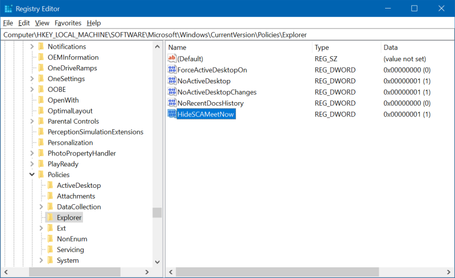Viewport: 455px width, 278px height.
Task: Collapse the Policies tree node
Action: [x=32, y=175]
